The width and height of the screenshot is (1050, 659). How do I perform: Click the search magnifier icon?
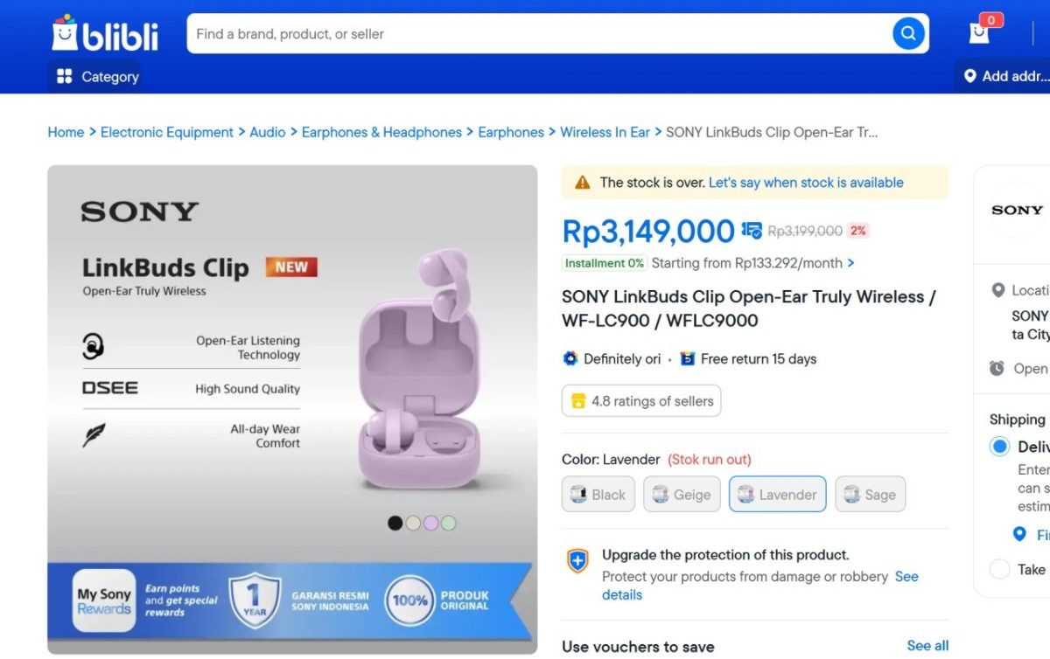tap(907, 33)
